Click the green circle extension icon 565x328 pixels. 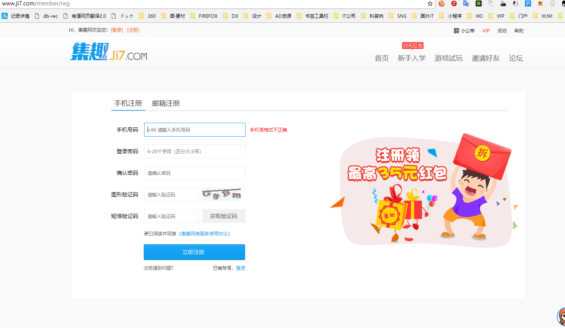pyautogui.click(x=479, y=3)
